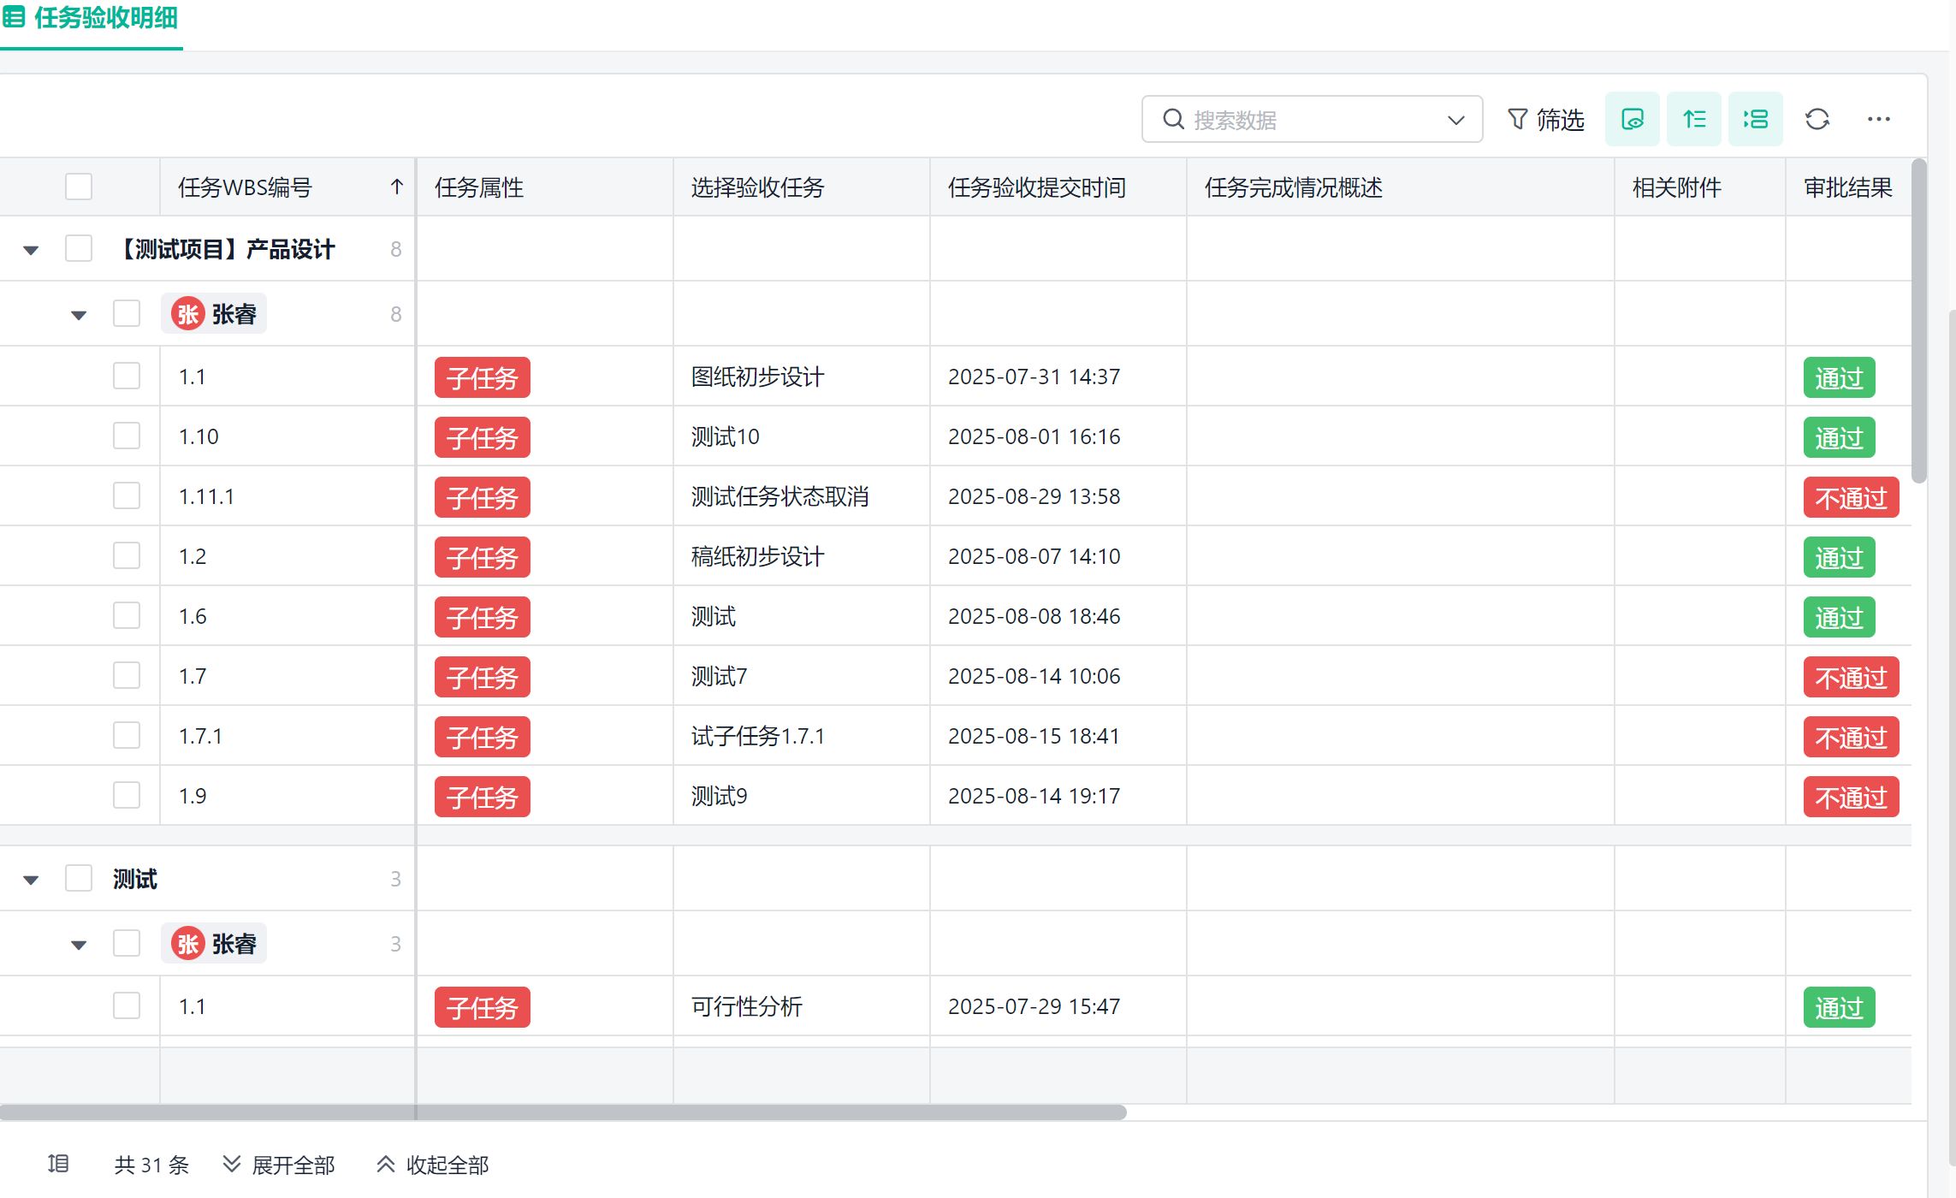Check the row 1.10 checkbox
This screenshot has width=1956, height=1198.
(x=127, y=436)
